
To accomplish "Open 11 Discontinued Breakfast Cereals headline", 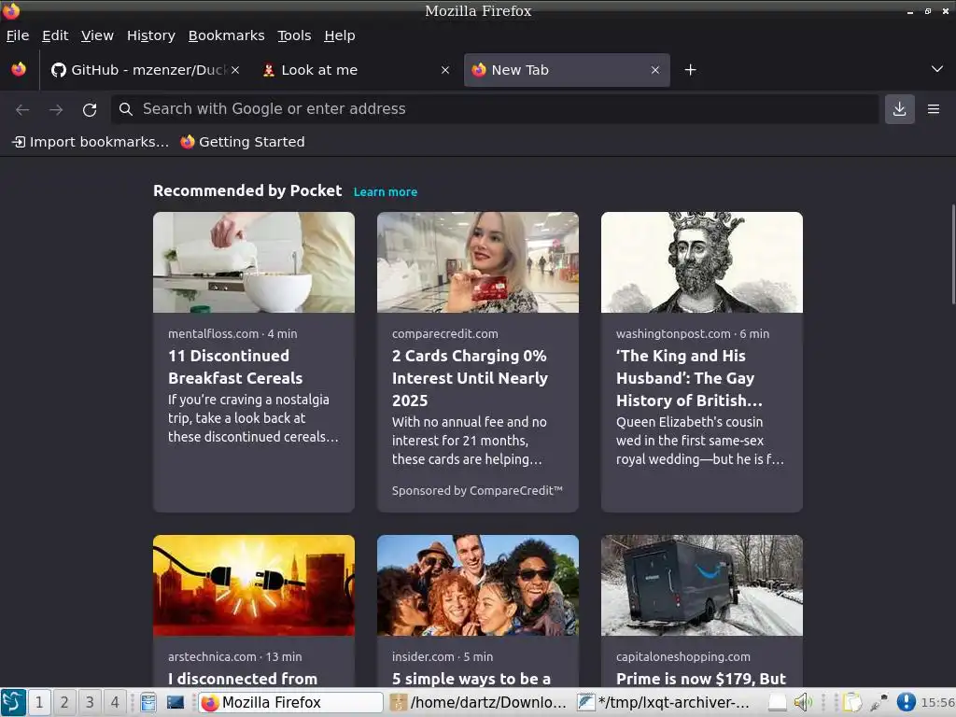I will click(x=235, y=367).
